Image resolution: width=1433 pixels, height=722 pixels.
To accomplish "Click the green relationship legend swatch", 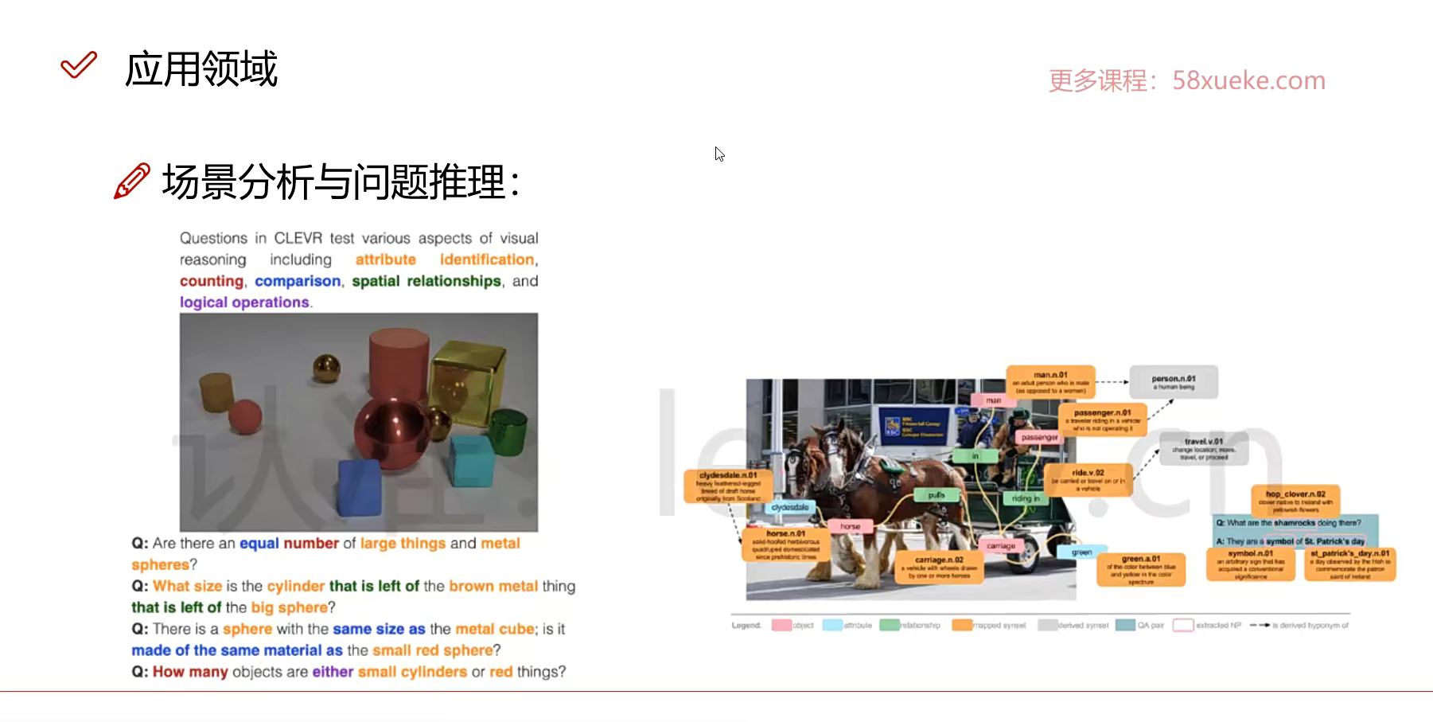I will 889,625.
